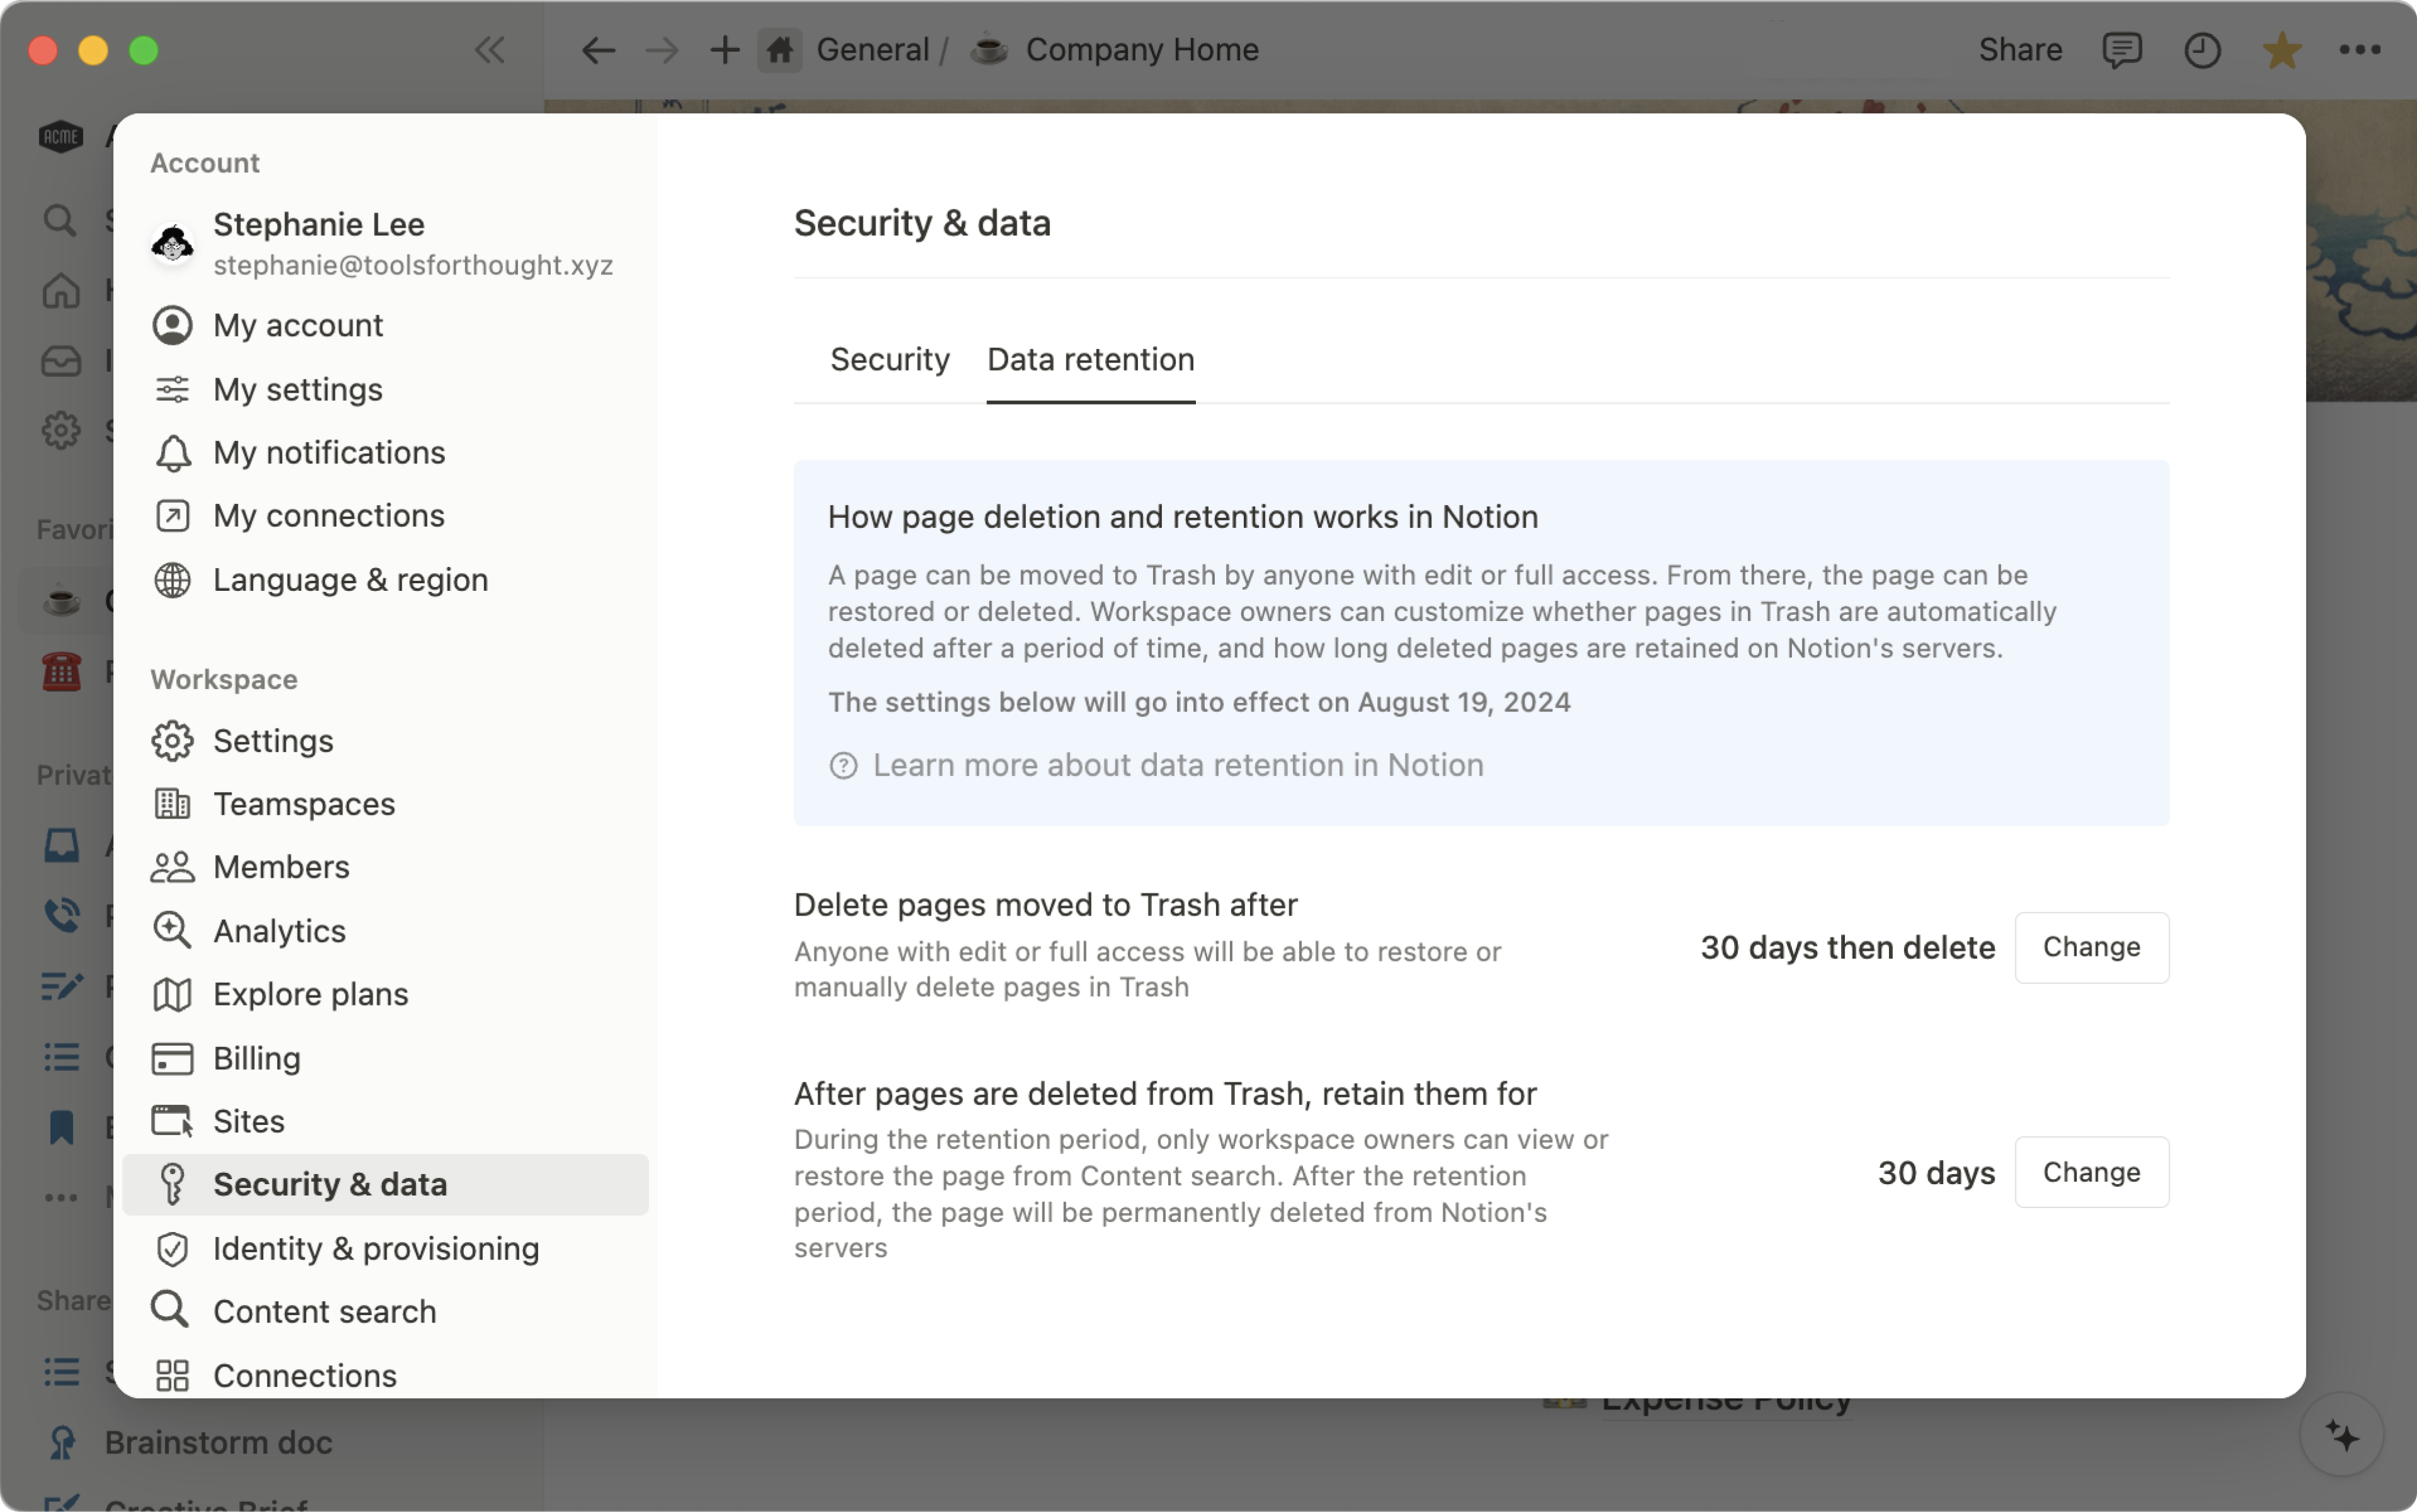Change the deleted pages retention period
The image size is (2417, 1512).
pos(2091,1172)
